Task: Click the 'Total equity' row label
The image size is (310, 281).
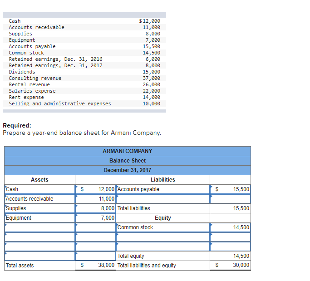Action: (x=131, y=256)
